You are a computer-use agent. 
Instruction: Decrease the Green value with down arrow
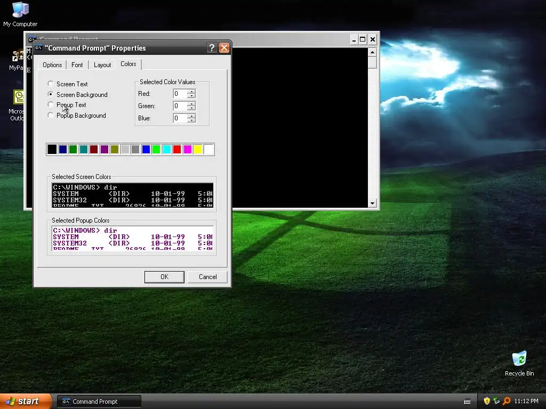click(191, 108)
